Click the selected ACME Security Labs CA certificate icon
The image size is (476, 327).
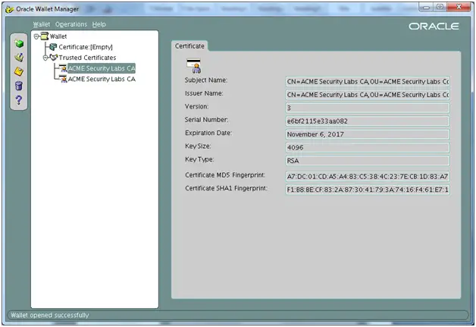coord(63,68)
